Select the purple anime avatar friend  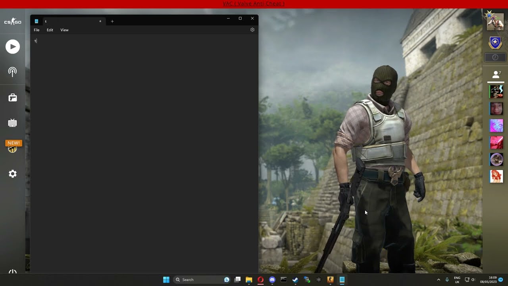click(496, 126)
